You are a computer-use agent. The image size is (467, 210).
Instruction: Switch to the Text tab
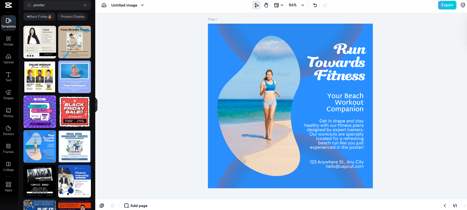click(8, 77)
